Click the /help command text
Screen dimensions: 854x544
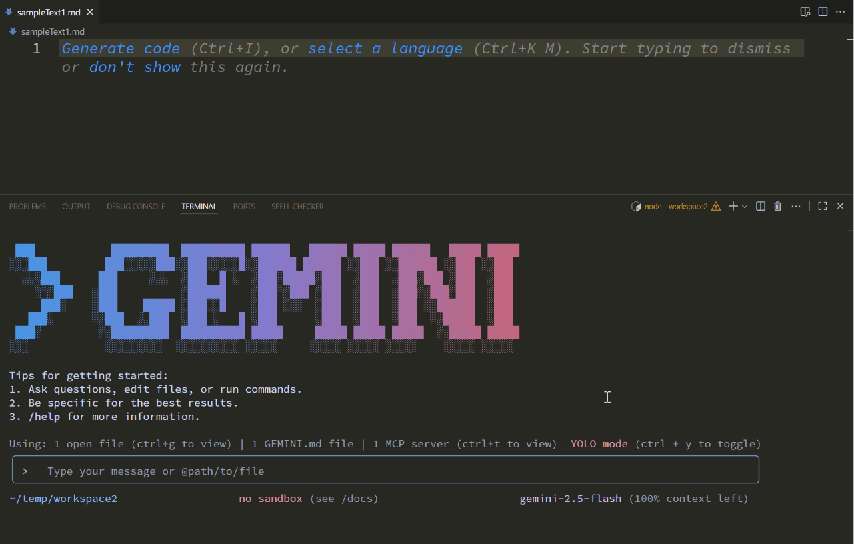44,417
